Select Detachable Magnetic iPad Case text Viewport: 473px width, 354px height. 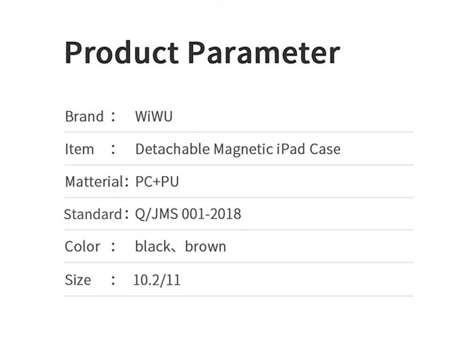pos(238,149)
